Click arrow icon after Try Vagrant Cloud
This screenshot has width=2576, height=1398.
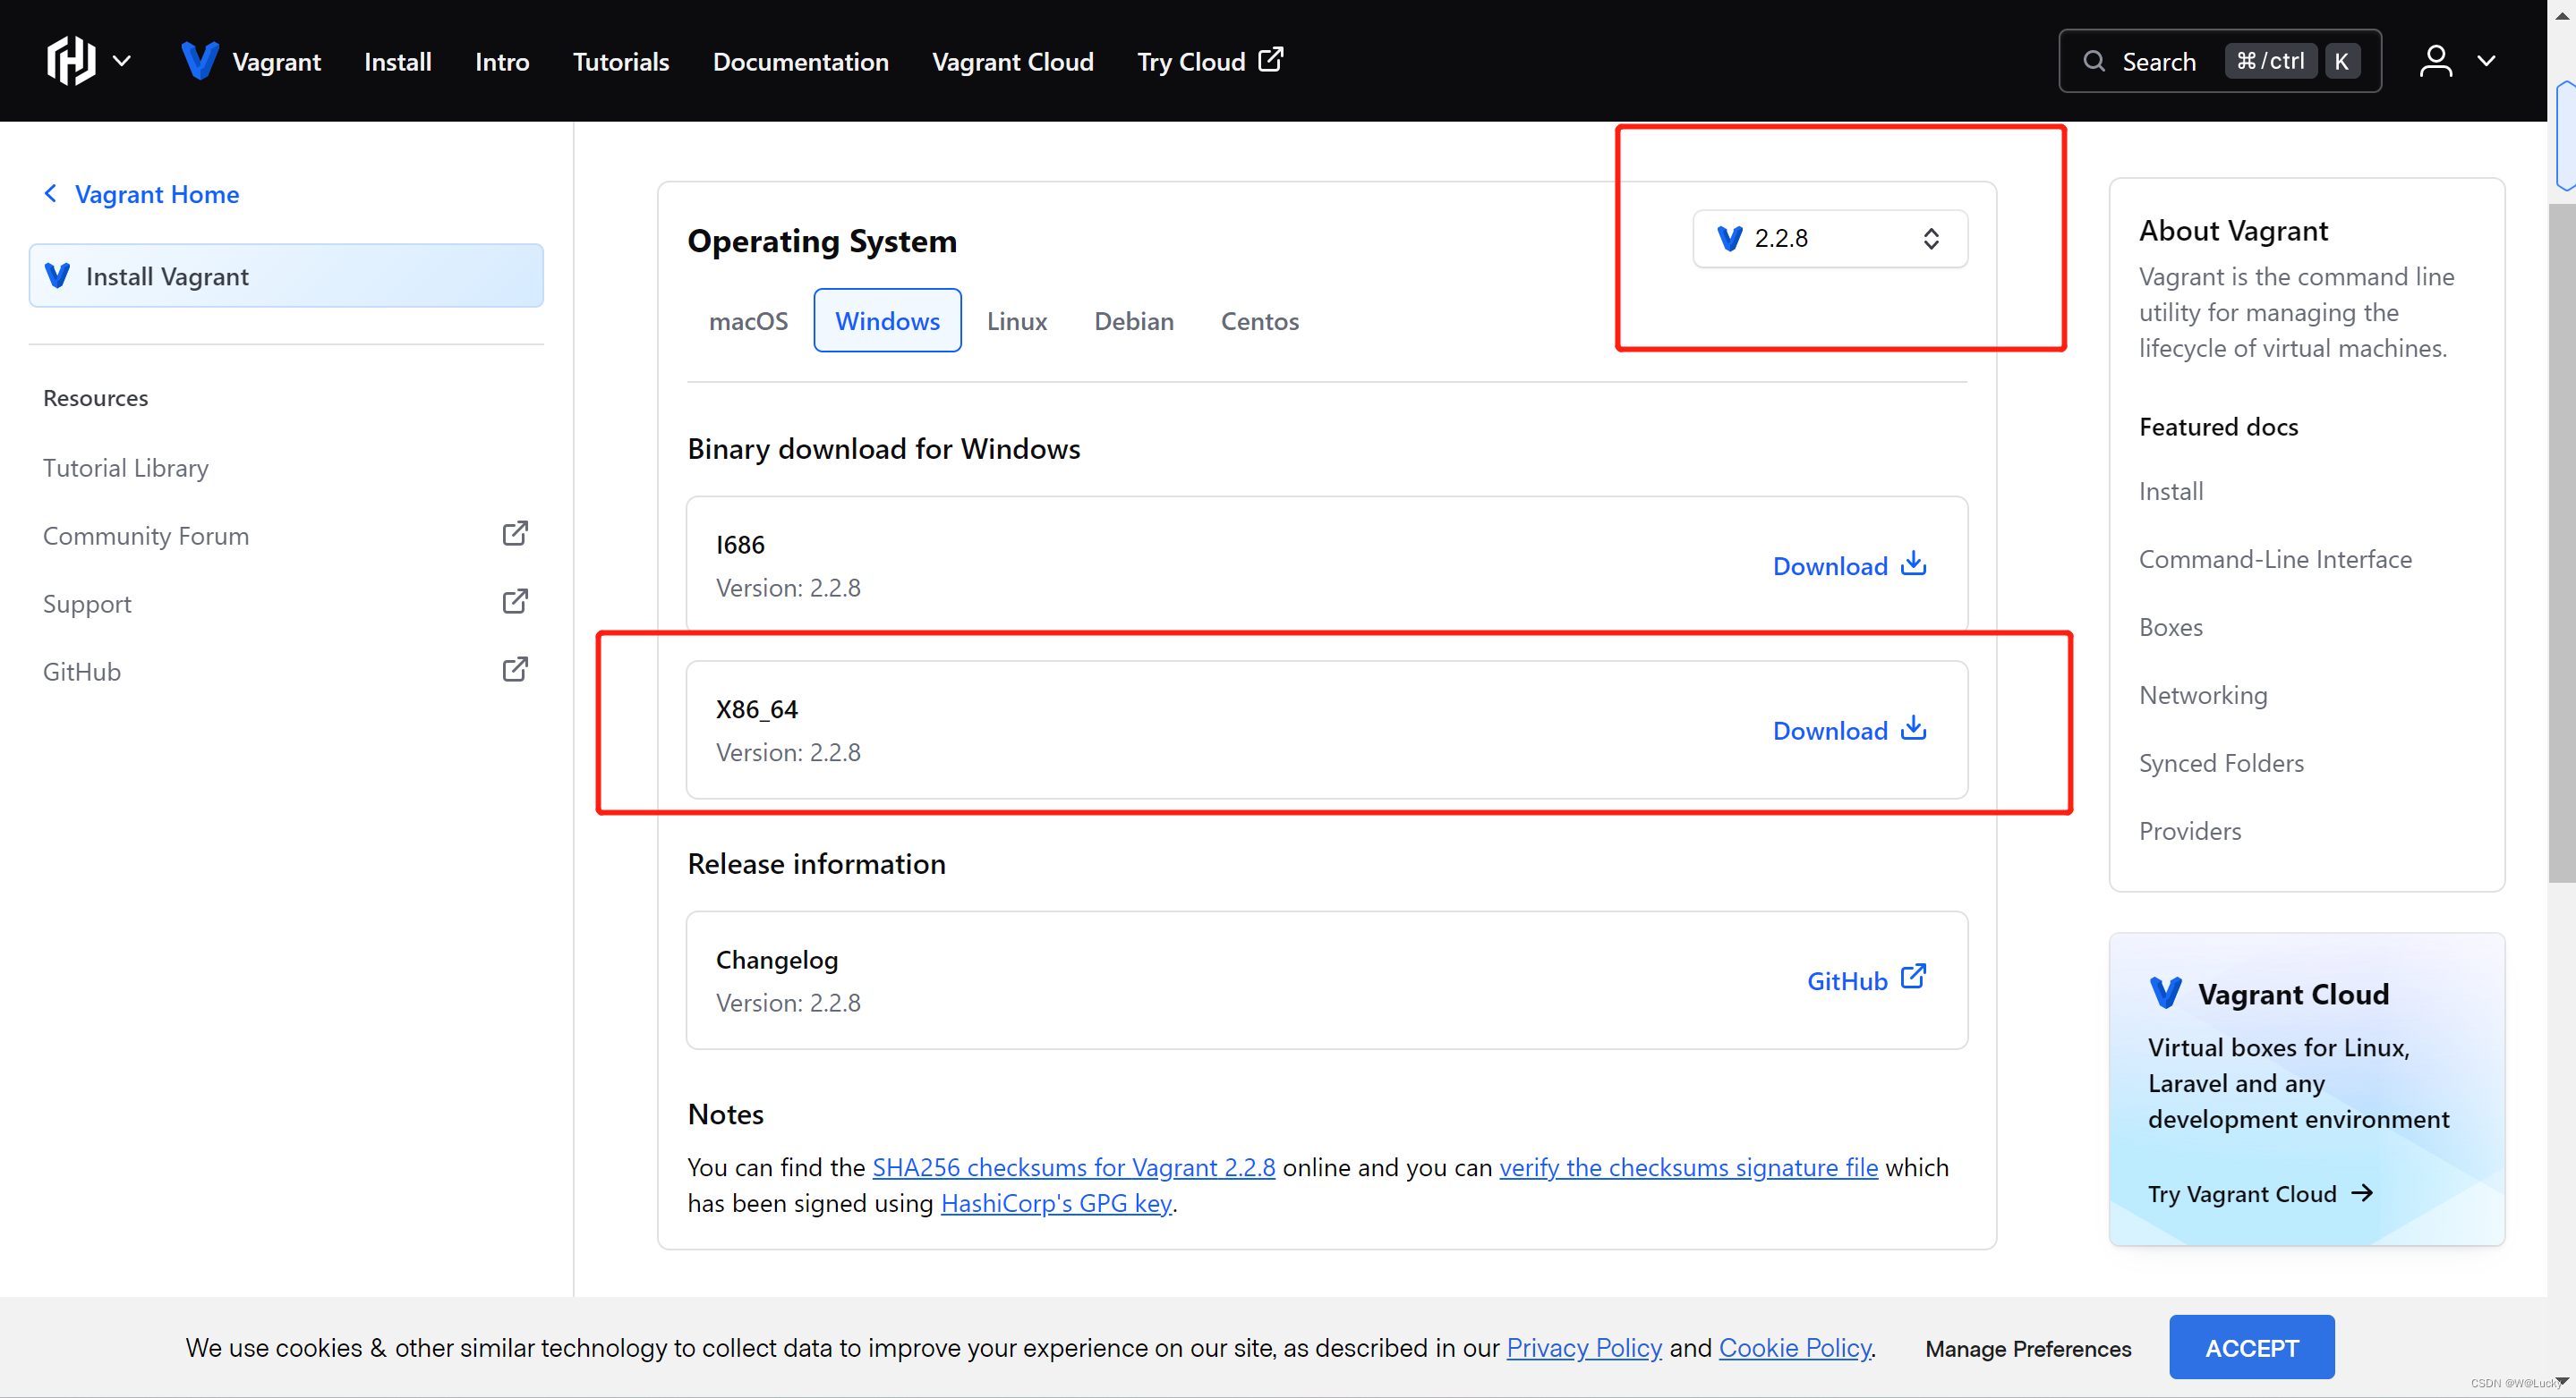pos(2362,1192)
